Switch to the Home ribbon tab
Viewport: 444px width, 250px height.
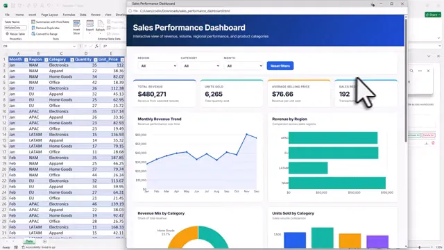(19, 15)
